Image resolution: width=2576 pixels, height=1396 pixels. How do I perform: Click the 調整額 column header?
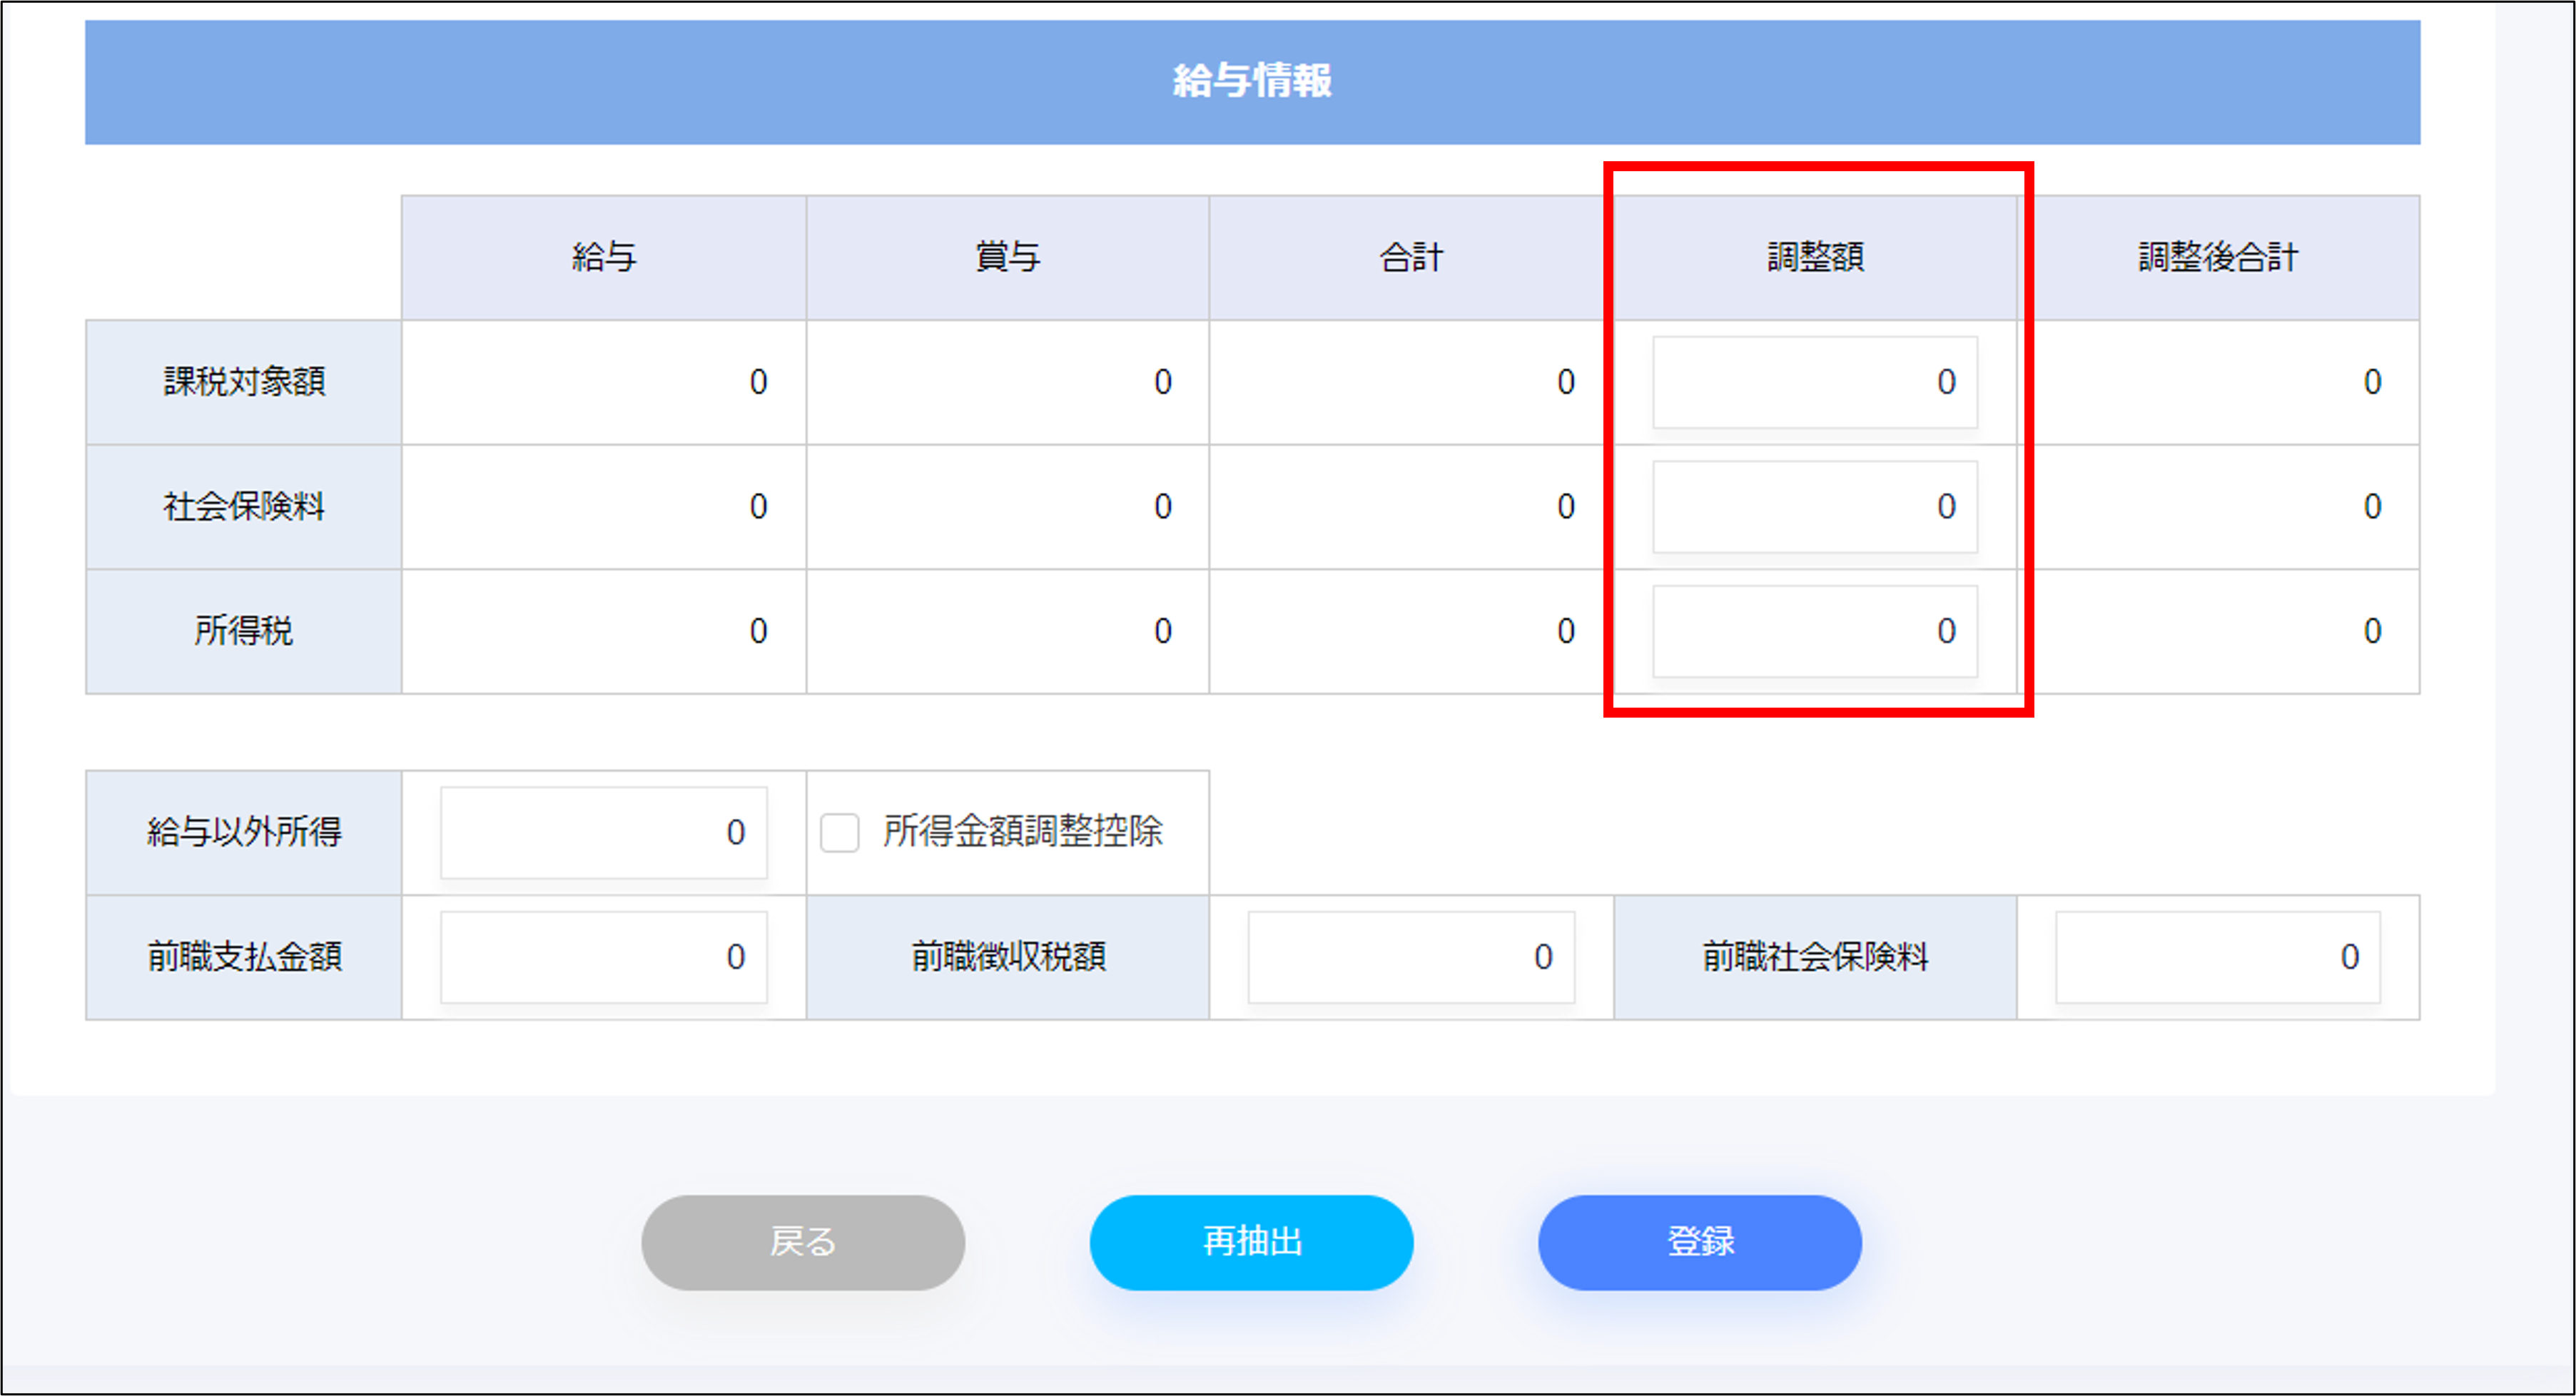(x=1815, y=258)
